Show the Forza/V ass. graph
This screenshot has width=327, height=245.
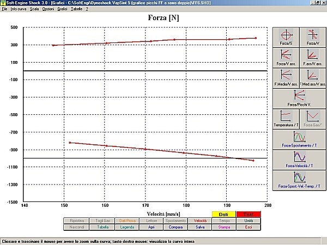pos(285,57)
